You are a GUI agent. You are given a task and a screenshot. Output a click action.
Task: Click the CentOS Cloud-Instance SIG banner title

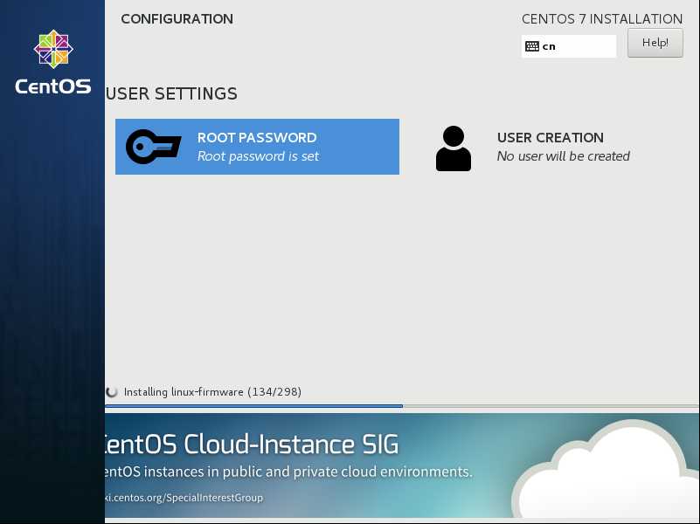pos(252,445)
